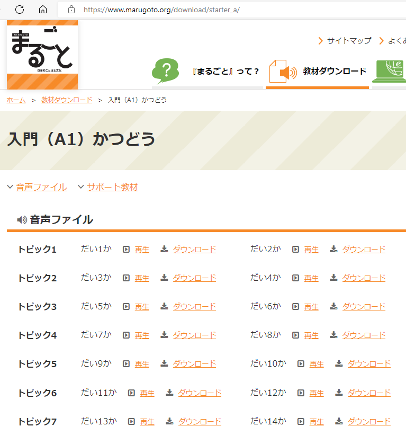Click the speaker icon beside 音声ファイル heading
The height and width of the screenshot is (444, 406).
point(22,220)
